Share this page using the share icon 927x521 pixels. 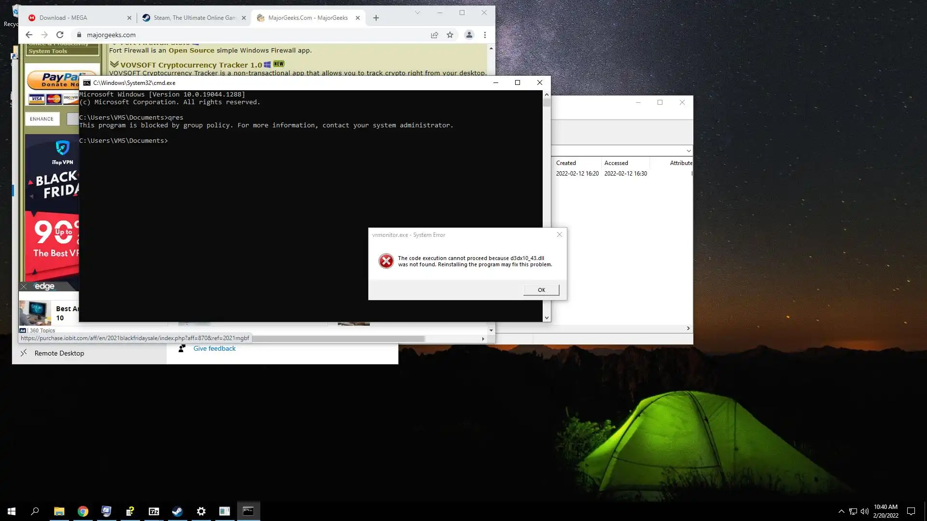click(434, 35)
